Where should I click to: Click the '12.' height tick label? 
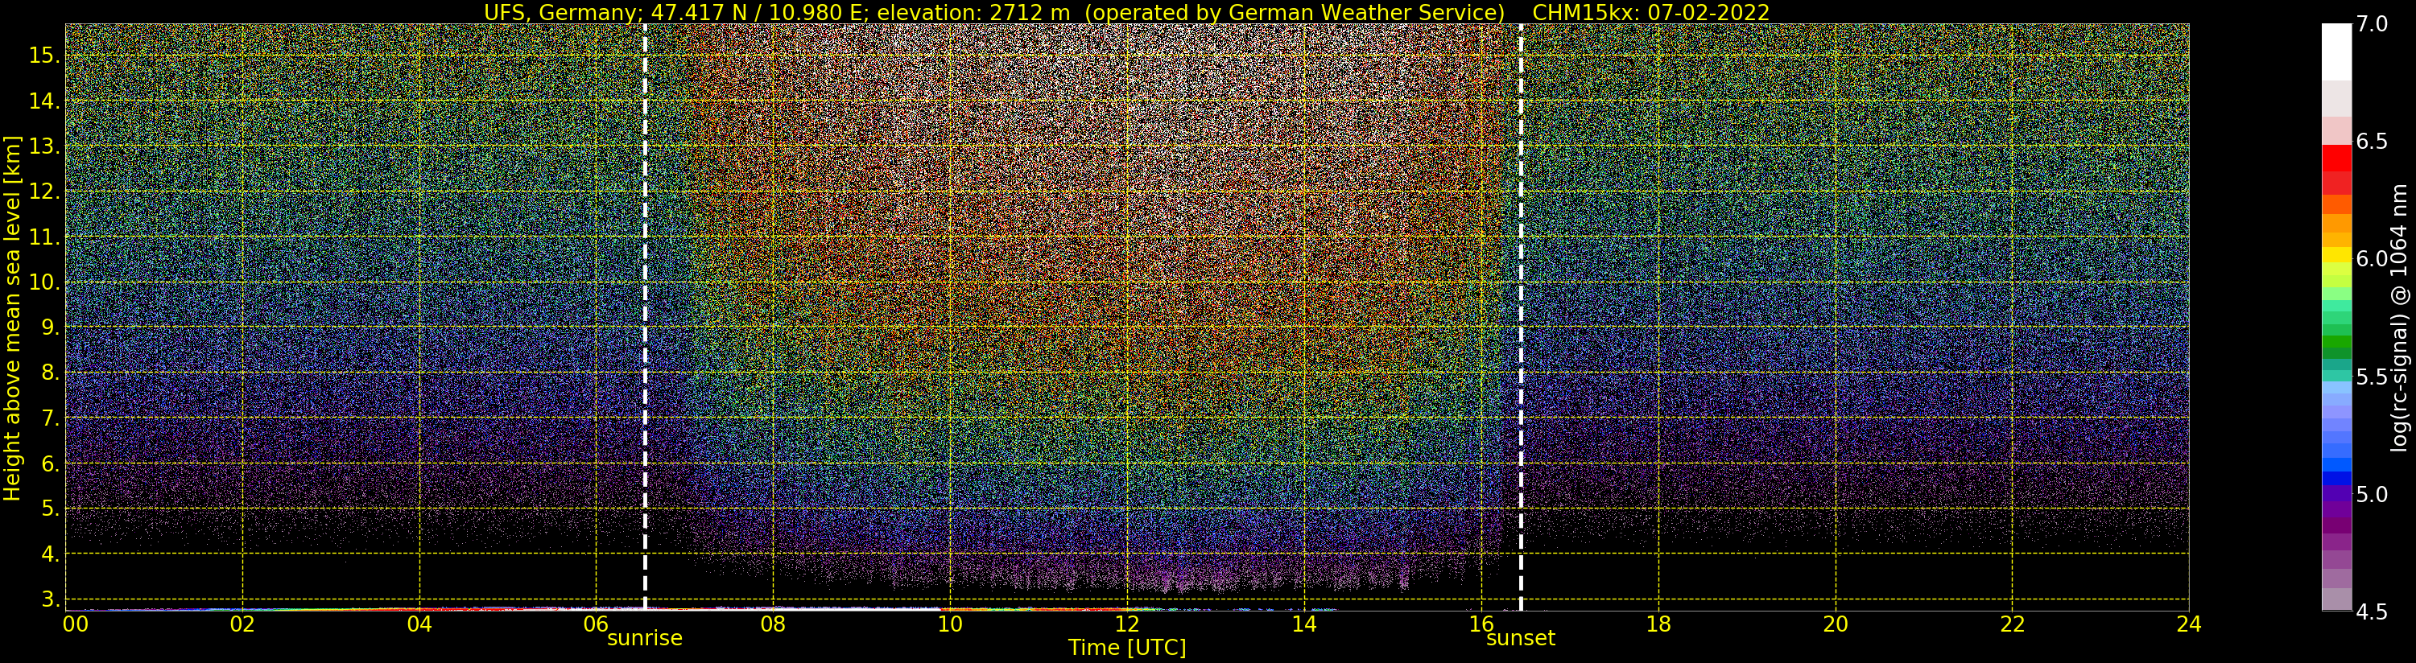tap(44, 191)
